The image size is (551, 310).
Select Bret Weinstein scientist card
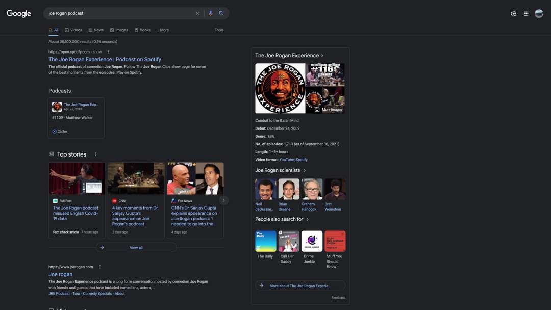(x=335, y=195)
